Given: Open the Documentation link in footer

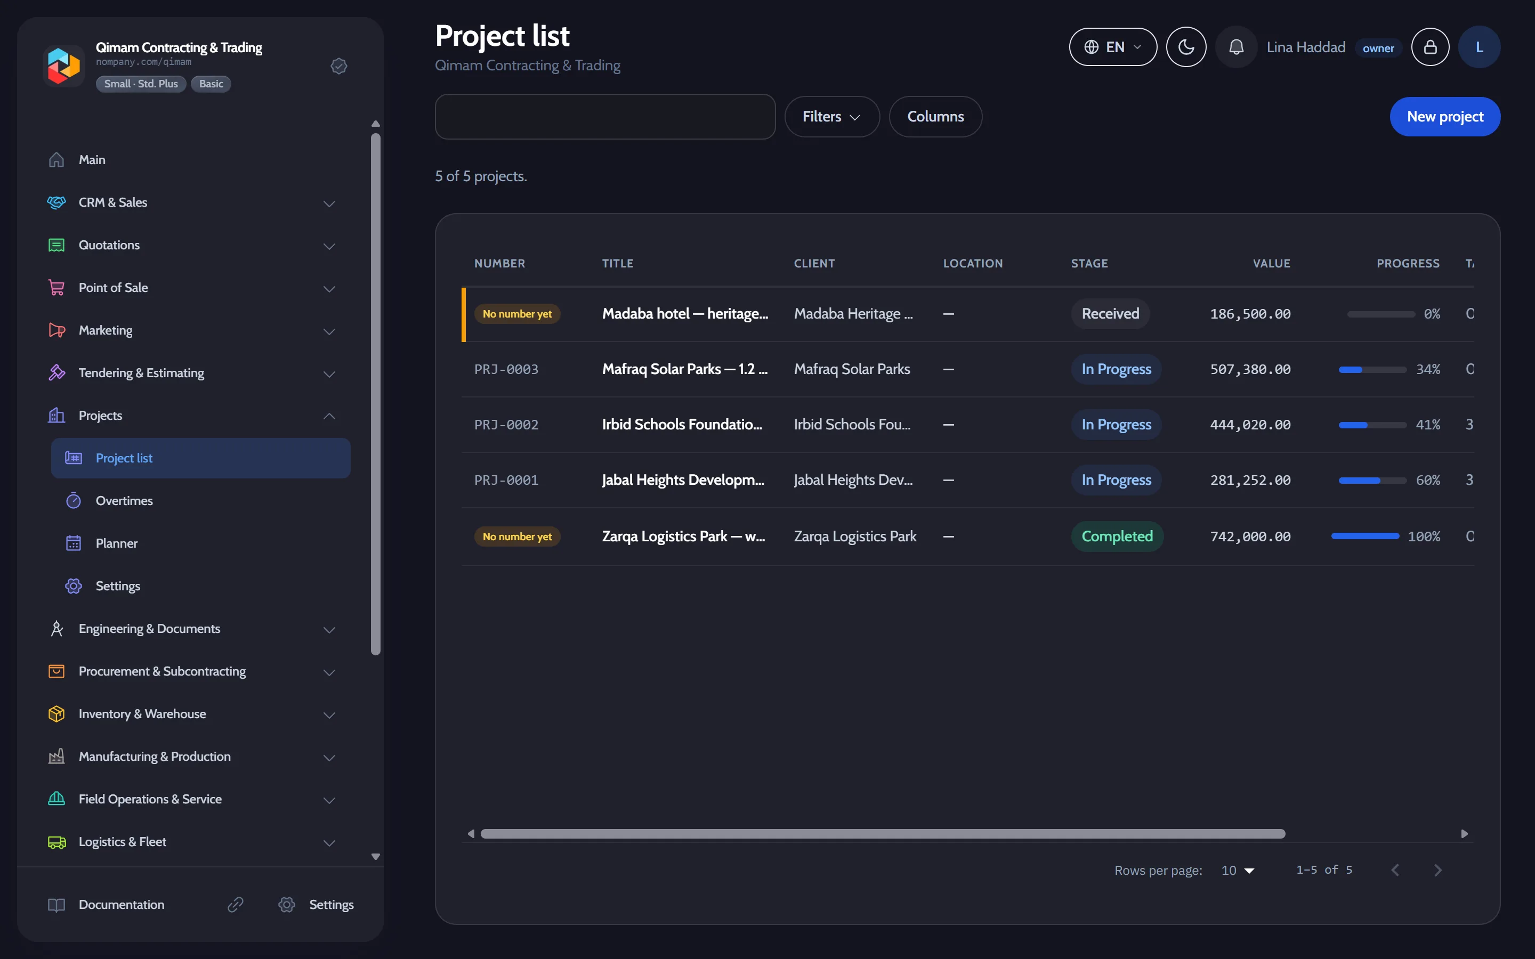Looking at the screenshot, I should point(121,905).
